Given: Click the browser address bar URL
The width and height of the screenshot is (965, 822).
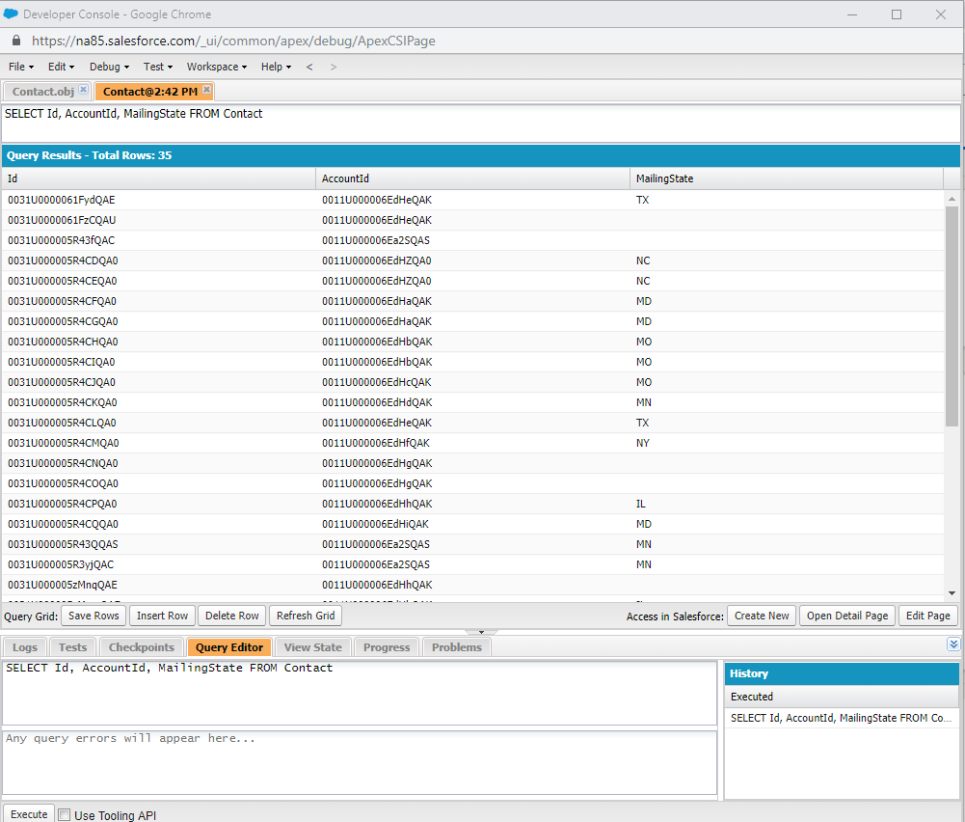Looking at the screenshot, I should [x=233, y=41].
